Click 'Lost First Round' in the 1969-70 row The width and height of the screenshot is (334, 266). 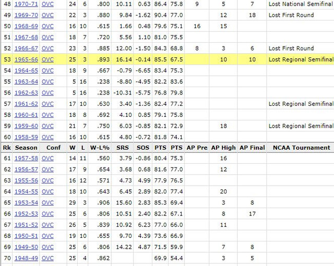[x=291, y=15]
